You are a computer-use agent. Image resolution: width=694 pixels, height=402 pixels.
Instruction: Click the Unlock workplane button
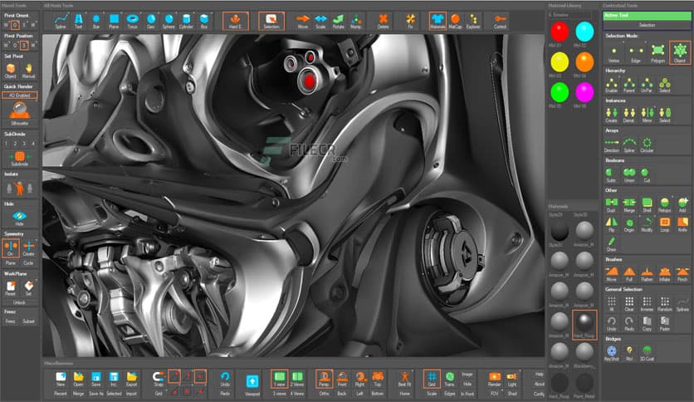pos(20,302)
